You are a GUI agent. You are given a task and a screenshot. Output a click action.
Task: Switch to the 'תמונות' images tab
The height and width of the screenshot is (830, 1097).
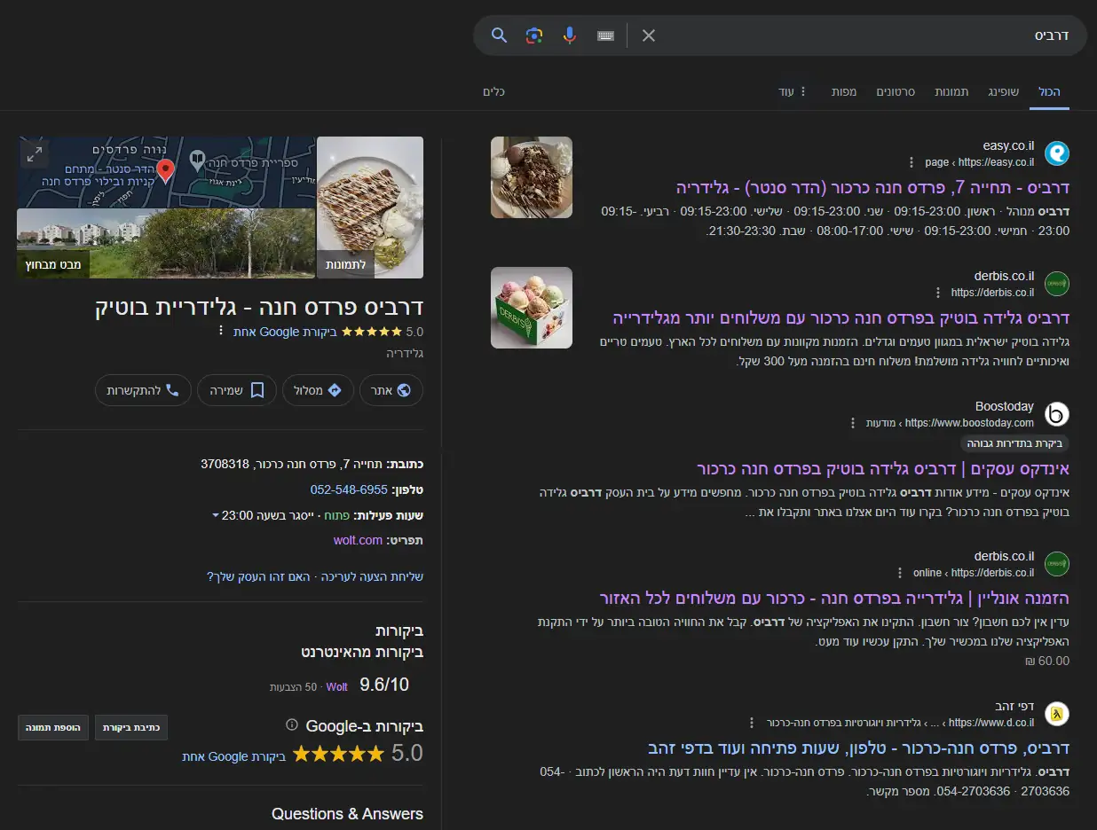pyautogui.click(x=951, y=91)
